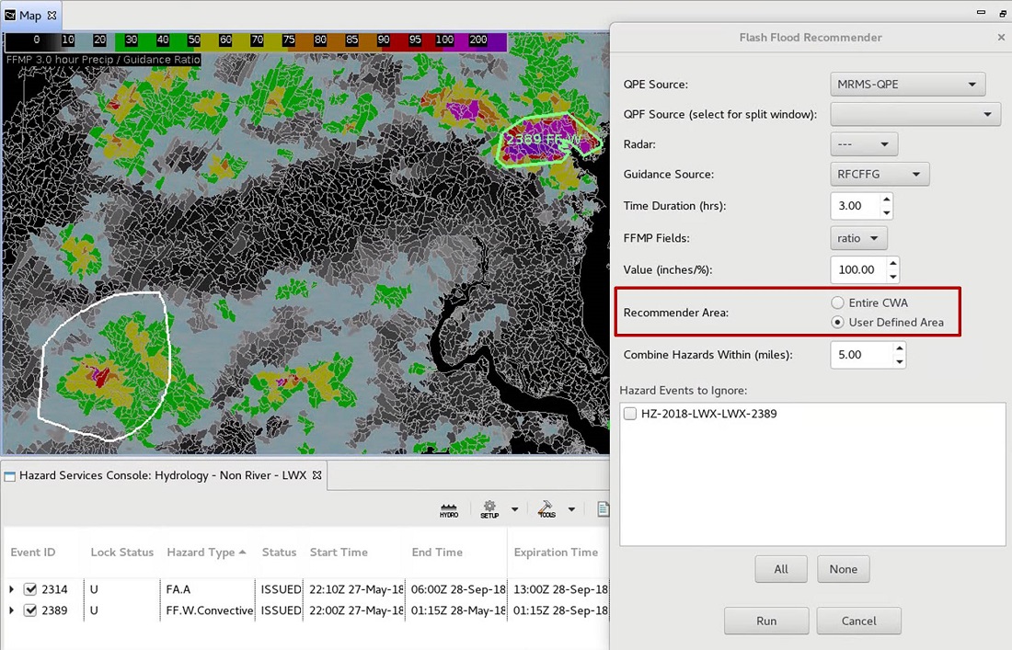Open the Radar dropdown
Image resolution: width=1012 pixels, height=650 pixels.
pos(864,144)
